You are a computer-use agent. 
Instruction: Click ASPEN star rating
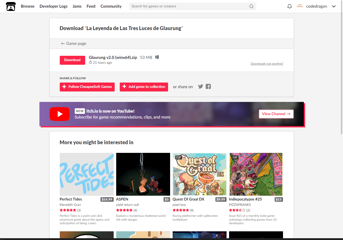pos(124,210)
